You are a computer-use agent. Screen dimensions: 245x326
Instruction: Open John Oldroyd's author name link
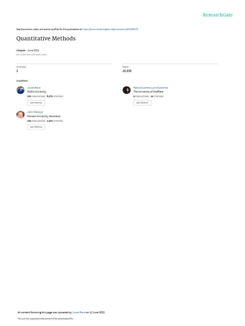(x=35, y=112)
